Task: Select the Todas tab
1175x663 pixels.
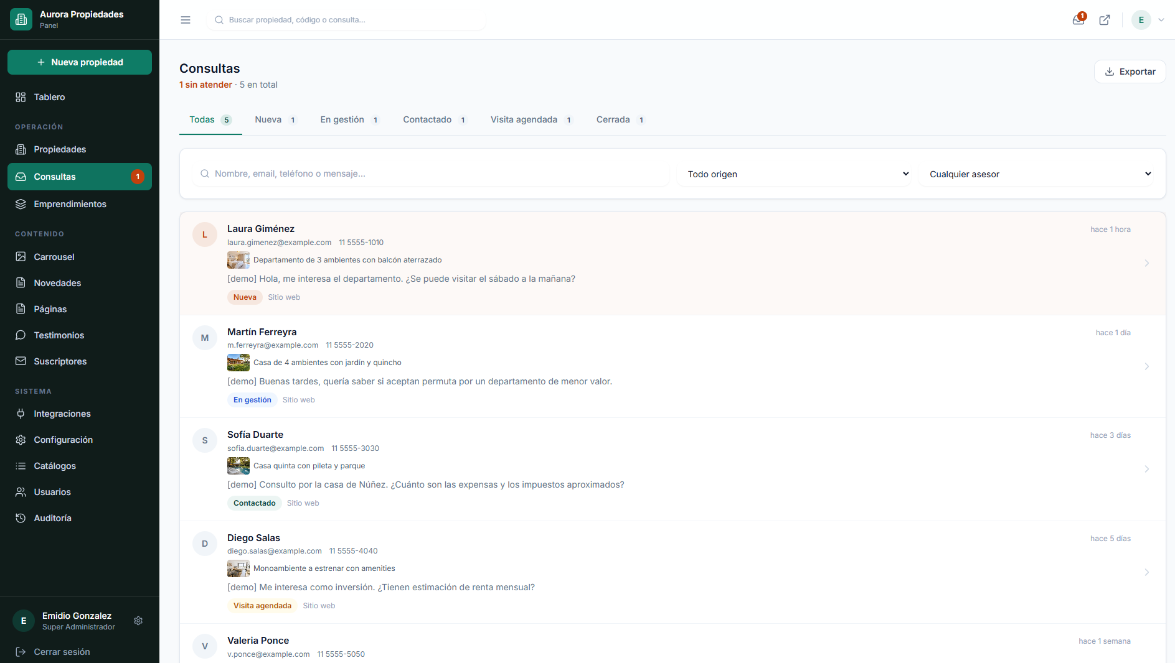Action: click(x=210, y=119)
